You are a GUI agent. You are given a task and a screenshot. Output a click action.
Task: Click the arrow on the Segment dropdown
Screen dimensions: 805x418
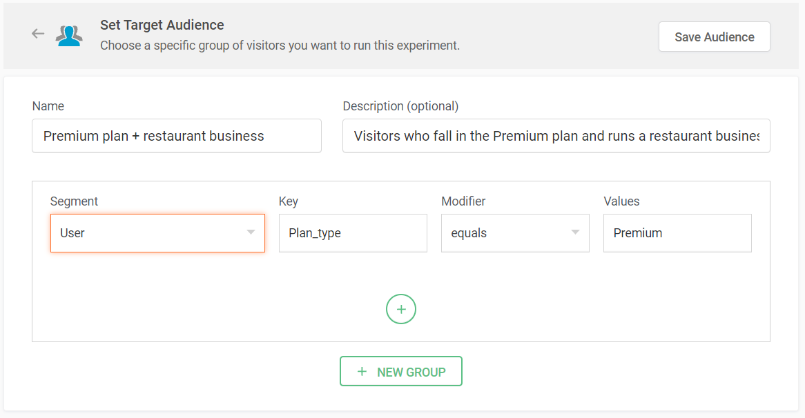[251, 232]
